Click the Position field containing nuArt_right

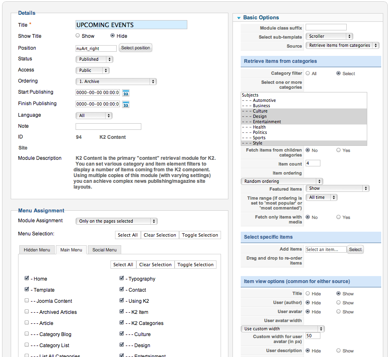point(96,48)
